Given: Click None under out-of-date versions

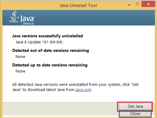Looking at the screenshot, I should tap(20, 57).
